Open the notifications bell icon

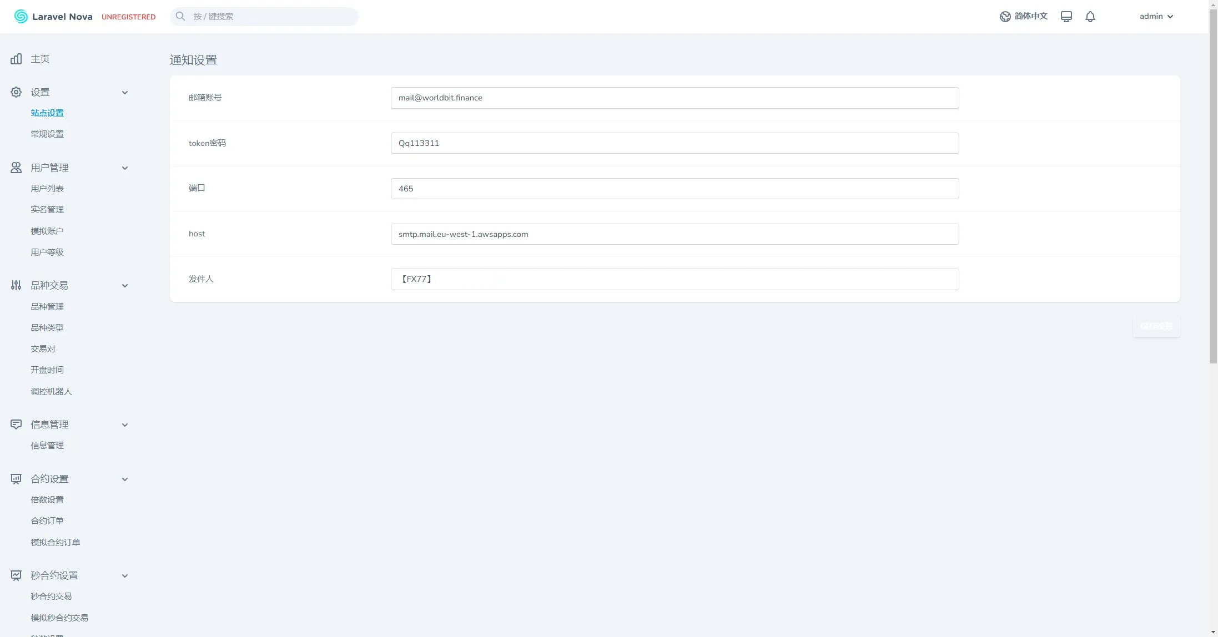click(x=1090, y=17)
